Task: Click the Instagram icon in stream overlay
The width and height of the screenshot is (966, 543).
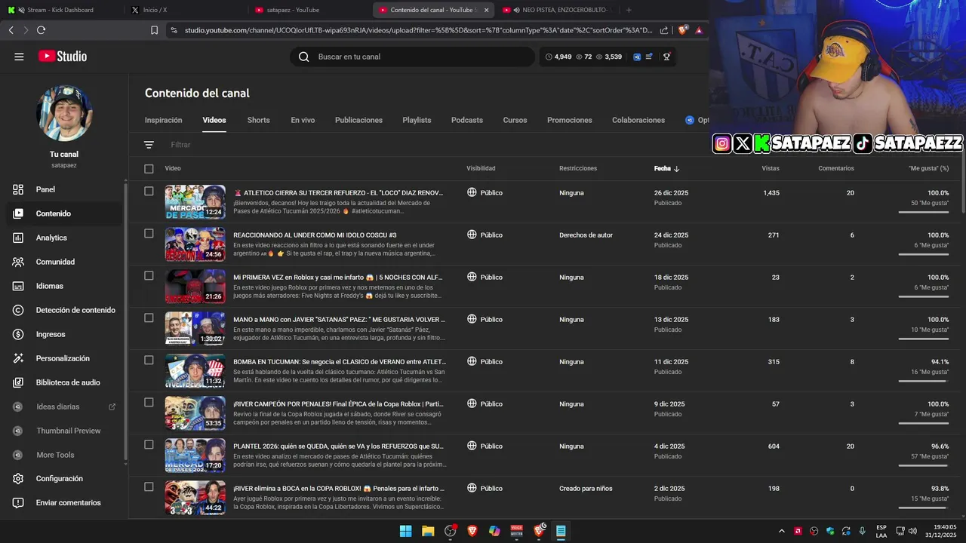Action: coord(722,143)
